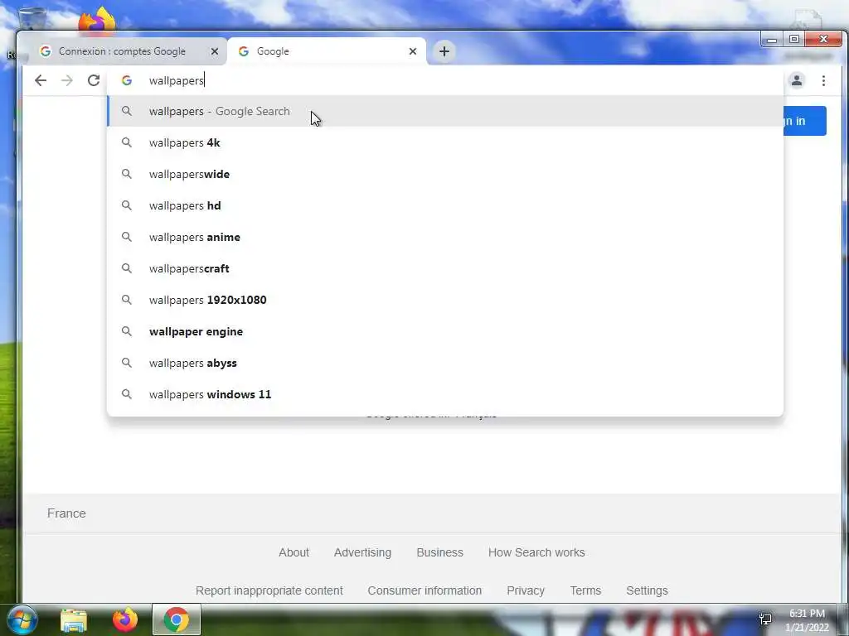Open the Privacy footer link
The width and height of the screenshot is (849, 636).
(526, 590)
